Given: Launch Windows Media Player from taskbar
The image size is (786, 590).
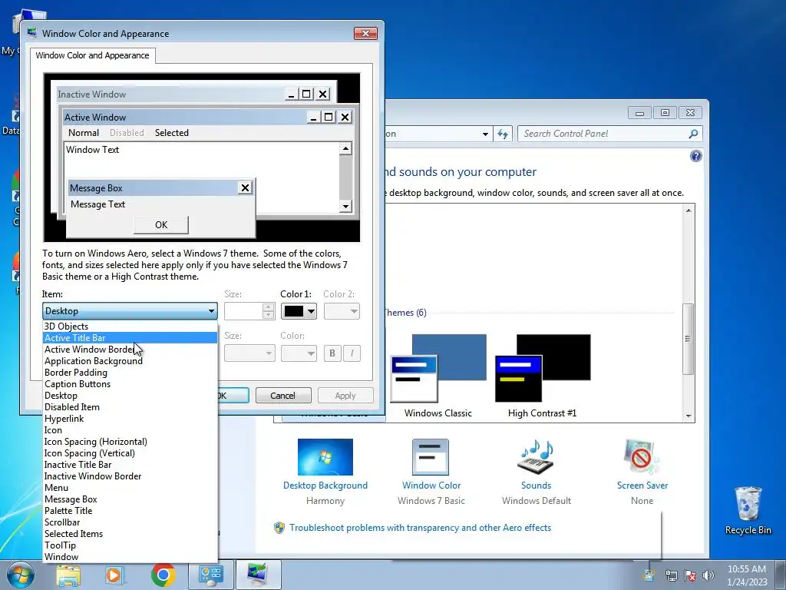Looking at the screenshot, I should [114, 575].
